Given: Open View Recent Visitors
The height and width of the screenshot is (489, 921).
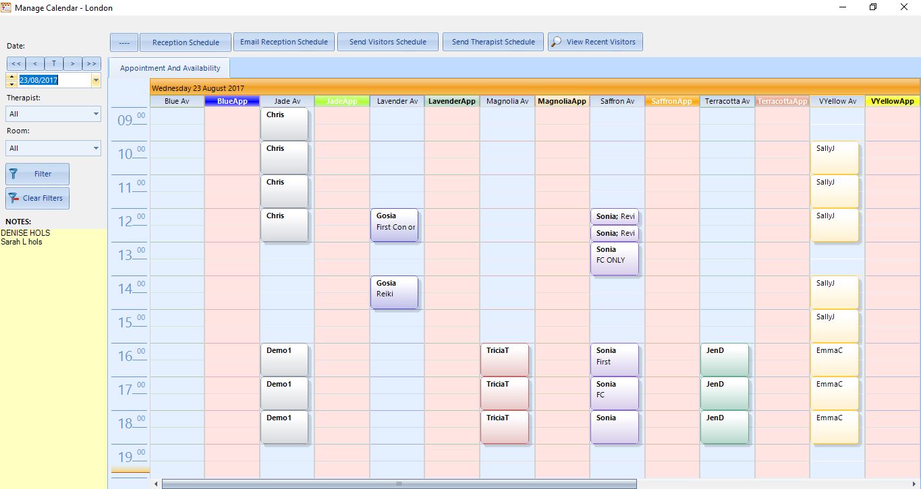Looking at the screenshot, I should [x=595, y=42].
